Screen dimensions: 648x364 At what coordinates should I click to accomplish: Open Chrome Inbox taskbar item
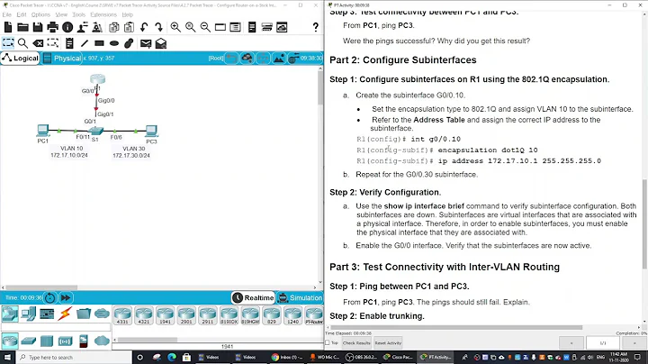coord(287,357)
